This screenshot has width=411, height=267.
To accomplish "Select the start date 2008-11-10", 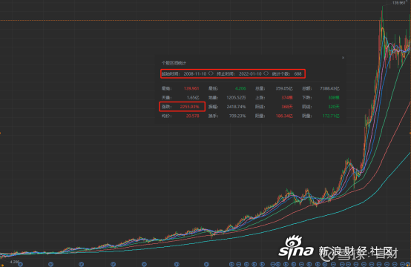I will point(195,74).
